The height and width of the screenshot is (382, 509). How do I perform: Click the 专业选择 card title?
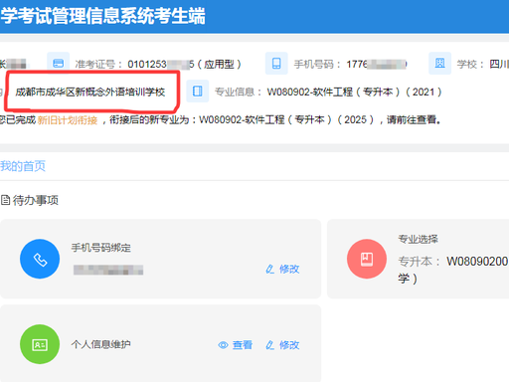pyautogui.click(x=419, y=239)
